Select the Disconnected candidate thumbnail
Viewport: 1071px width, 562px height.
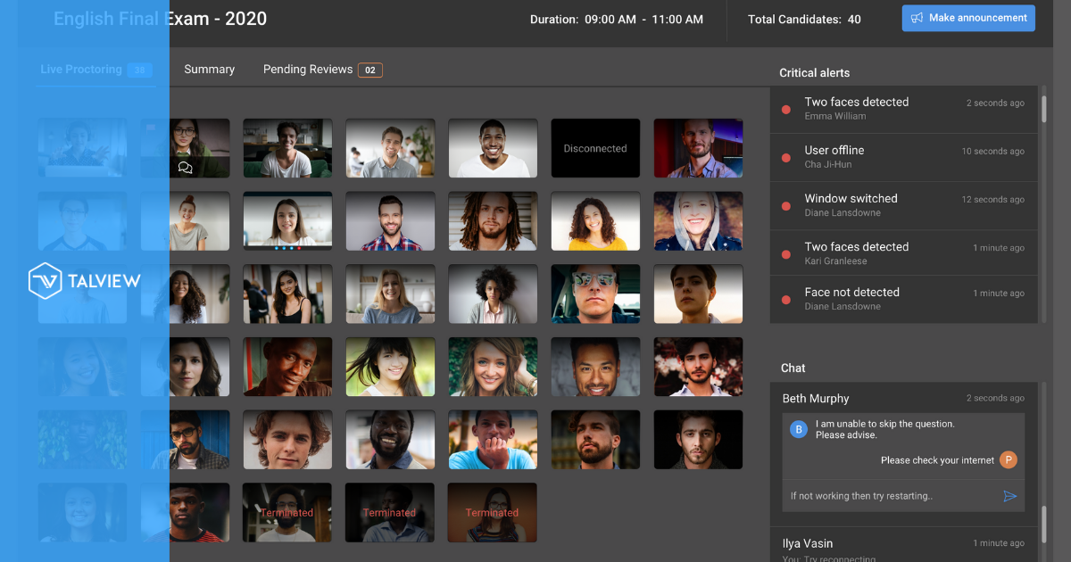tap(595, 148)
